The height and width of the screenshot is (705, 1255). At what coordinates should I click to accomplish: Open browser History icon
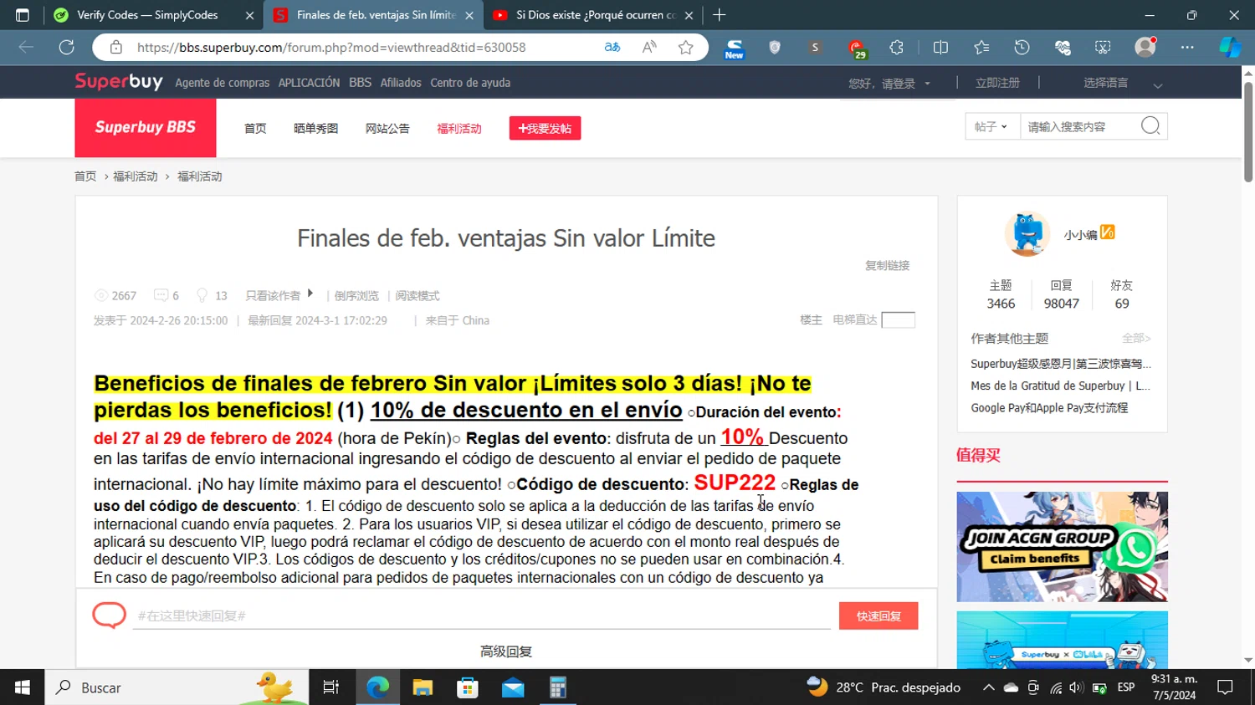1022,48
